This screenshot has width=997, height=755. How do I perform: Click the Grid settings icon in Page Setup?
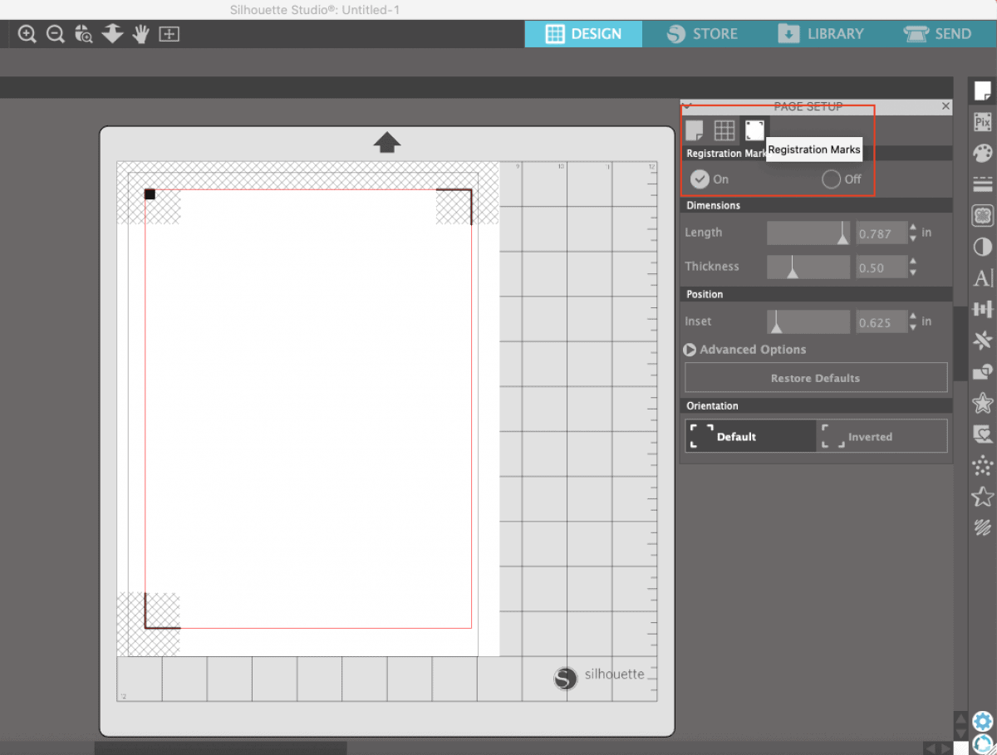tap(724, 129)
